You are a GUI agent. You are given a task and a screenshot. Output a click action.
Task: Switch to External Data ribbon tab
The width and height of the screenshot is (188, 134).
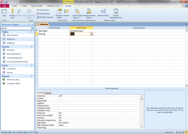[x=37, y=6]
